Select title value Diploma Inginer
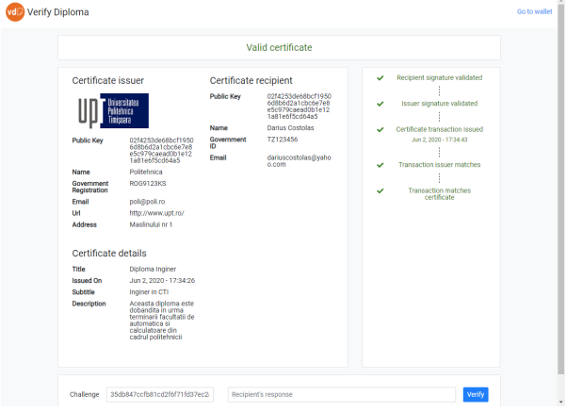The width and height of the screenshot is (567, 412). (x=153, y=270)
